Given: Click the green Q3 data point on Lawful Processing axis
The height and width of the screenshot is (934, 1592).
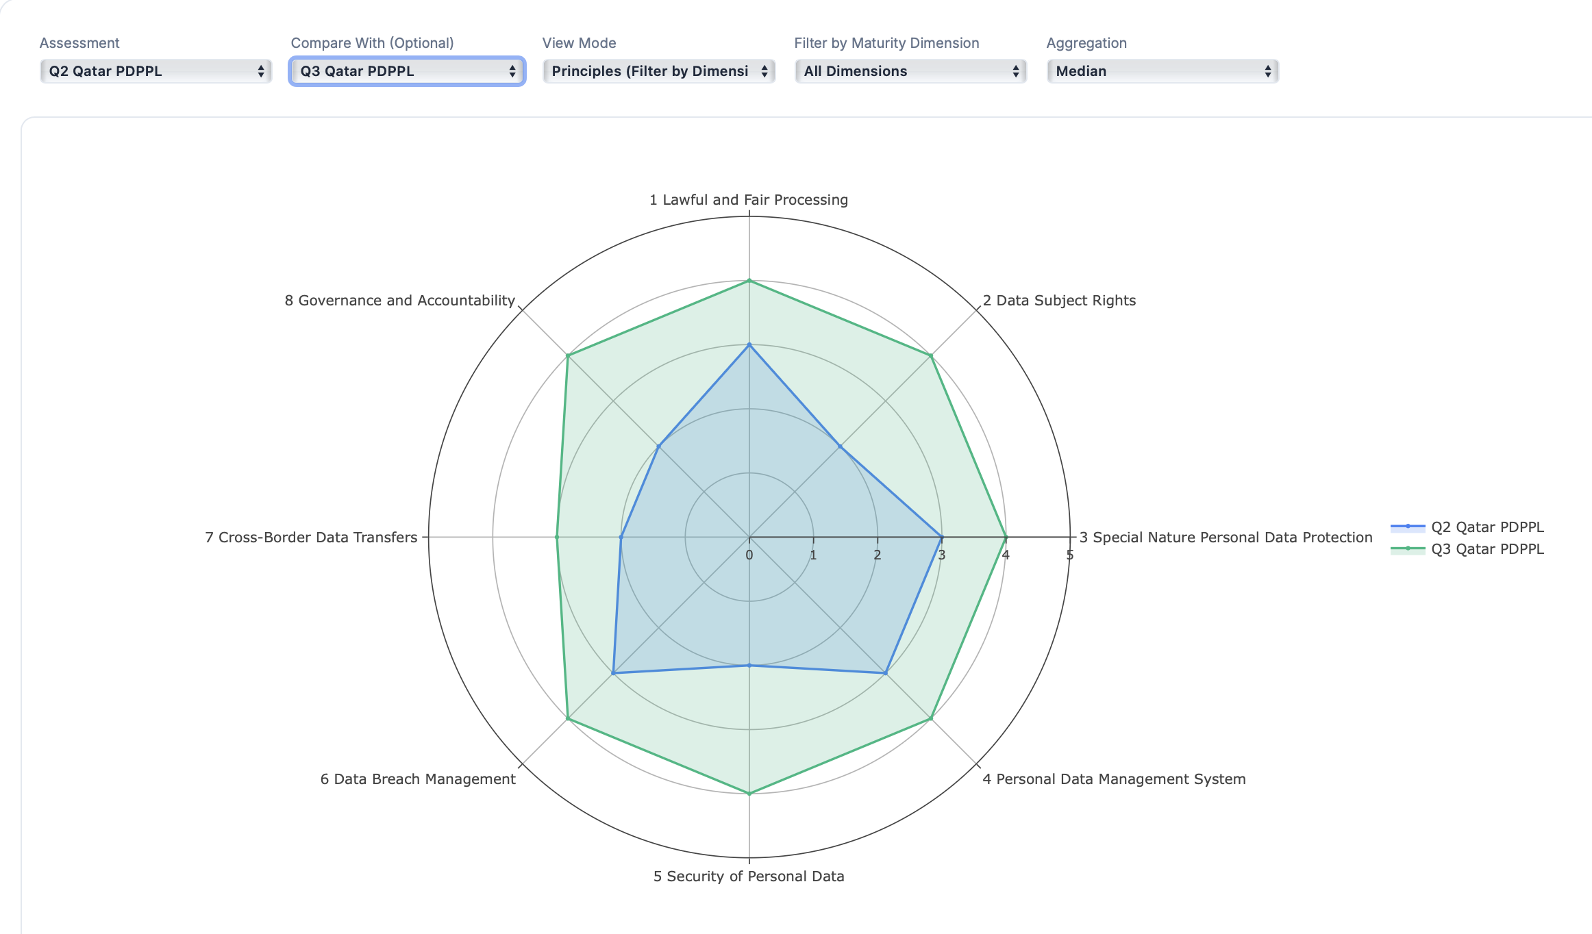Looking at the screenshot, I should [x=749, y=281].
